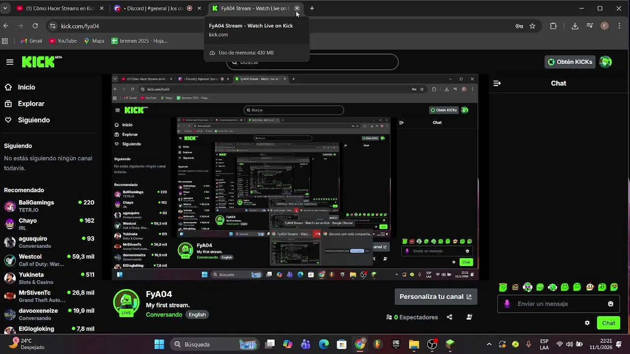This screenshot has width=630, height=354.
Task: Open a new Chrome tab
Action: 312,8
